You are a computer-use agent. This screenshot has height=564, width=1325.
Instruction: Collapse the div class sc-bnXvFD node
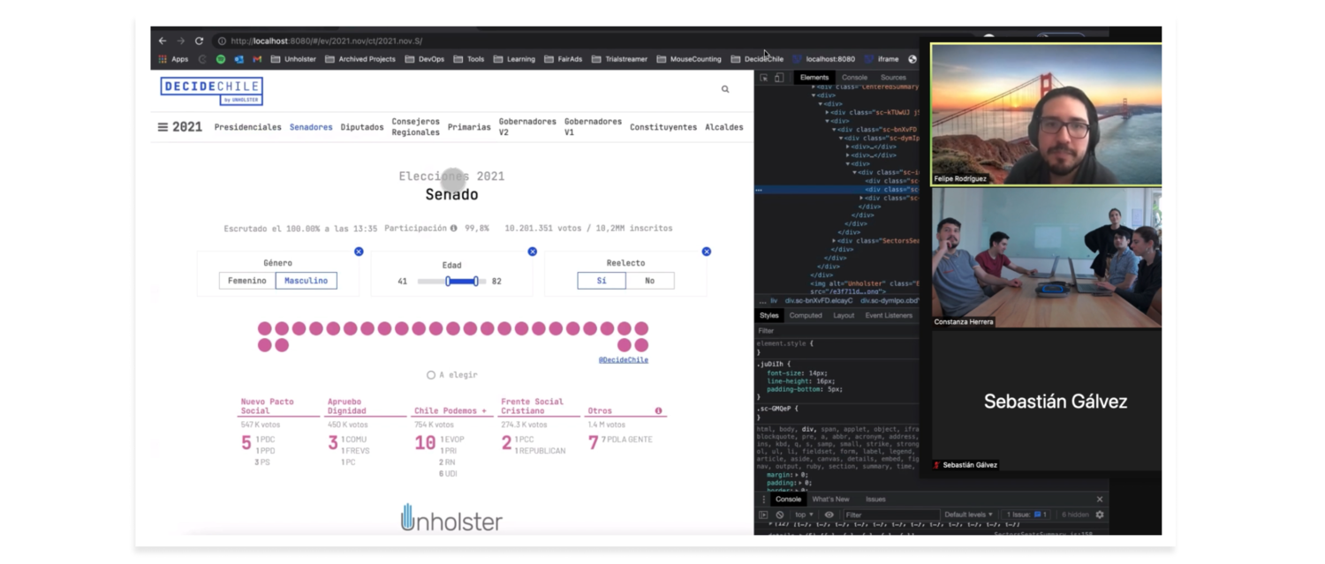(835, 129)
